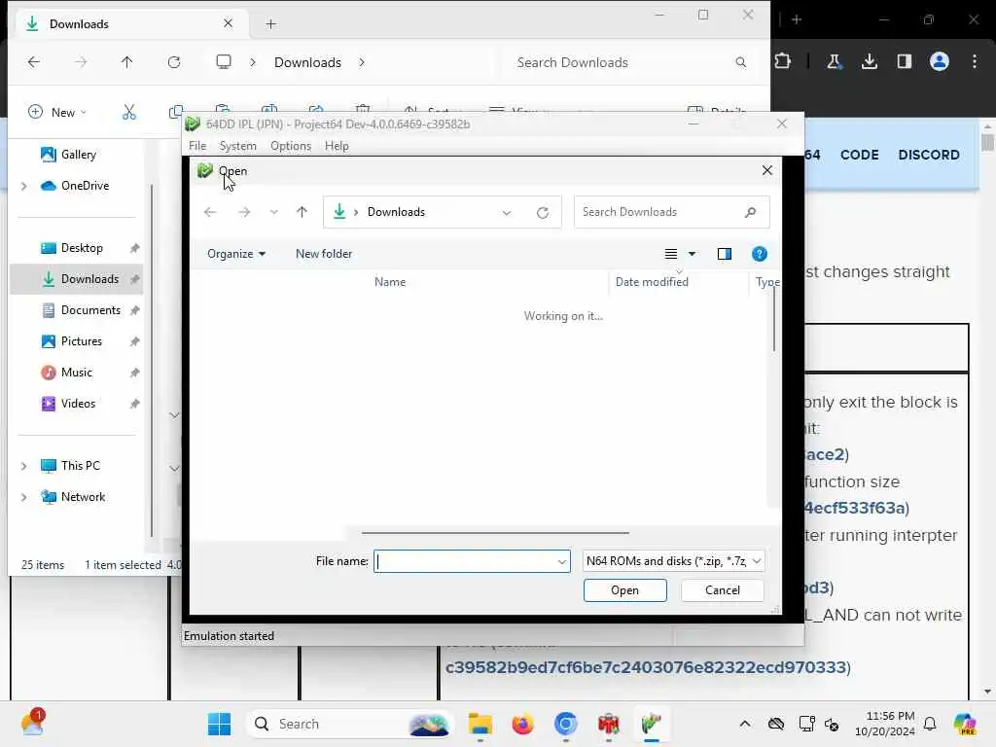
Task: Add new tab in File Explorer
Action: tap(271, 24)
